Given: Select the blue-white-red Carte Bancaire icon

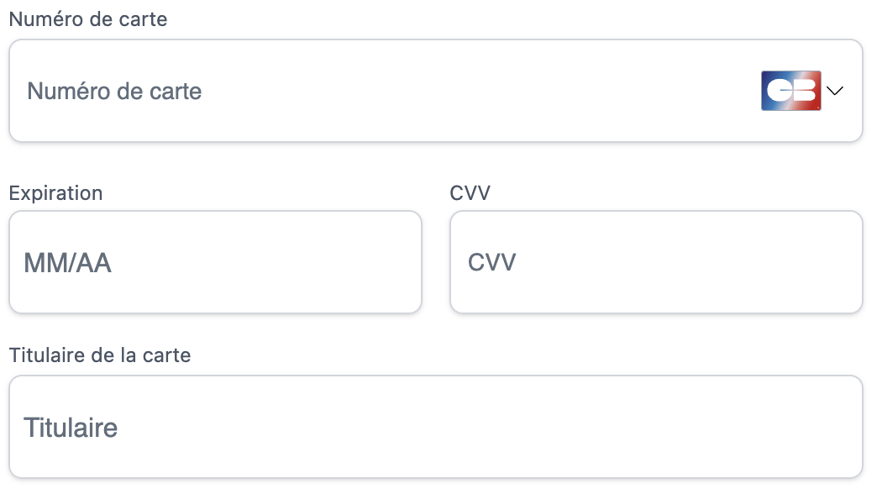Looking at the screenshot, I should [x=790, y=91].
